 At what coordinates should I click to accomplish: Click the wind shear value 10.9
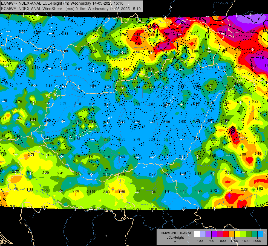[180, 51]
